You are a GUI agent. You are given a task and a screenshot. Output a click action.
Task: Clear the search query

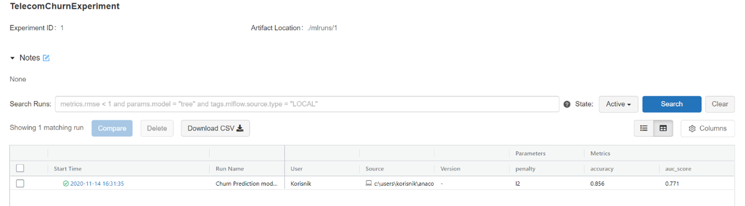click(x=719, y=104)
